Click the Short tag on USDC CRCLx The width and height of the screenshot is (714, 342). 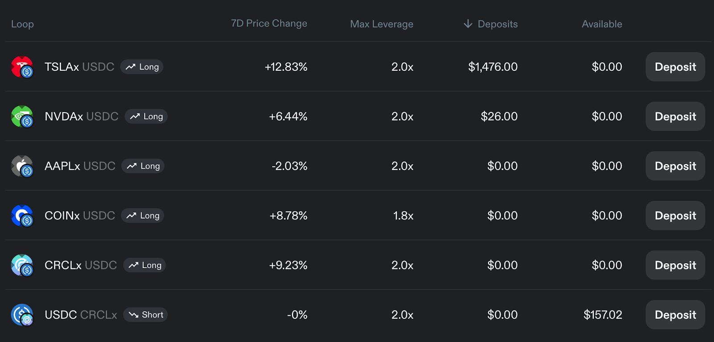tap(145, 315)
